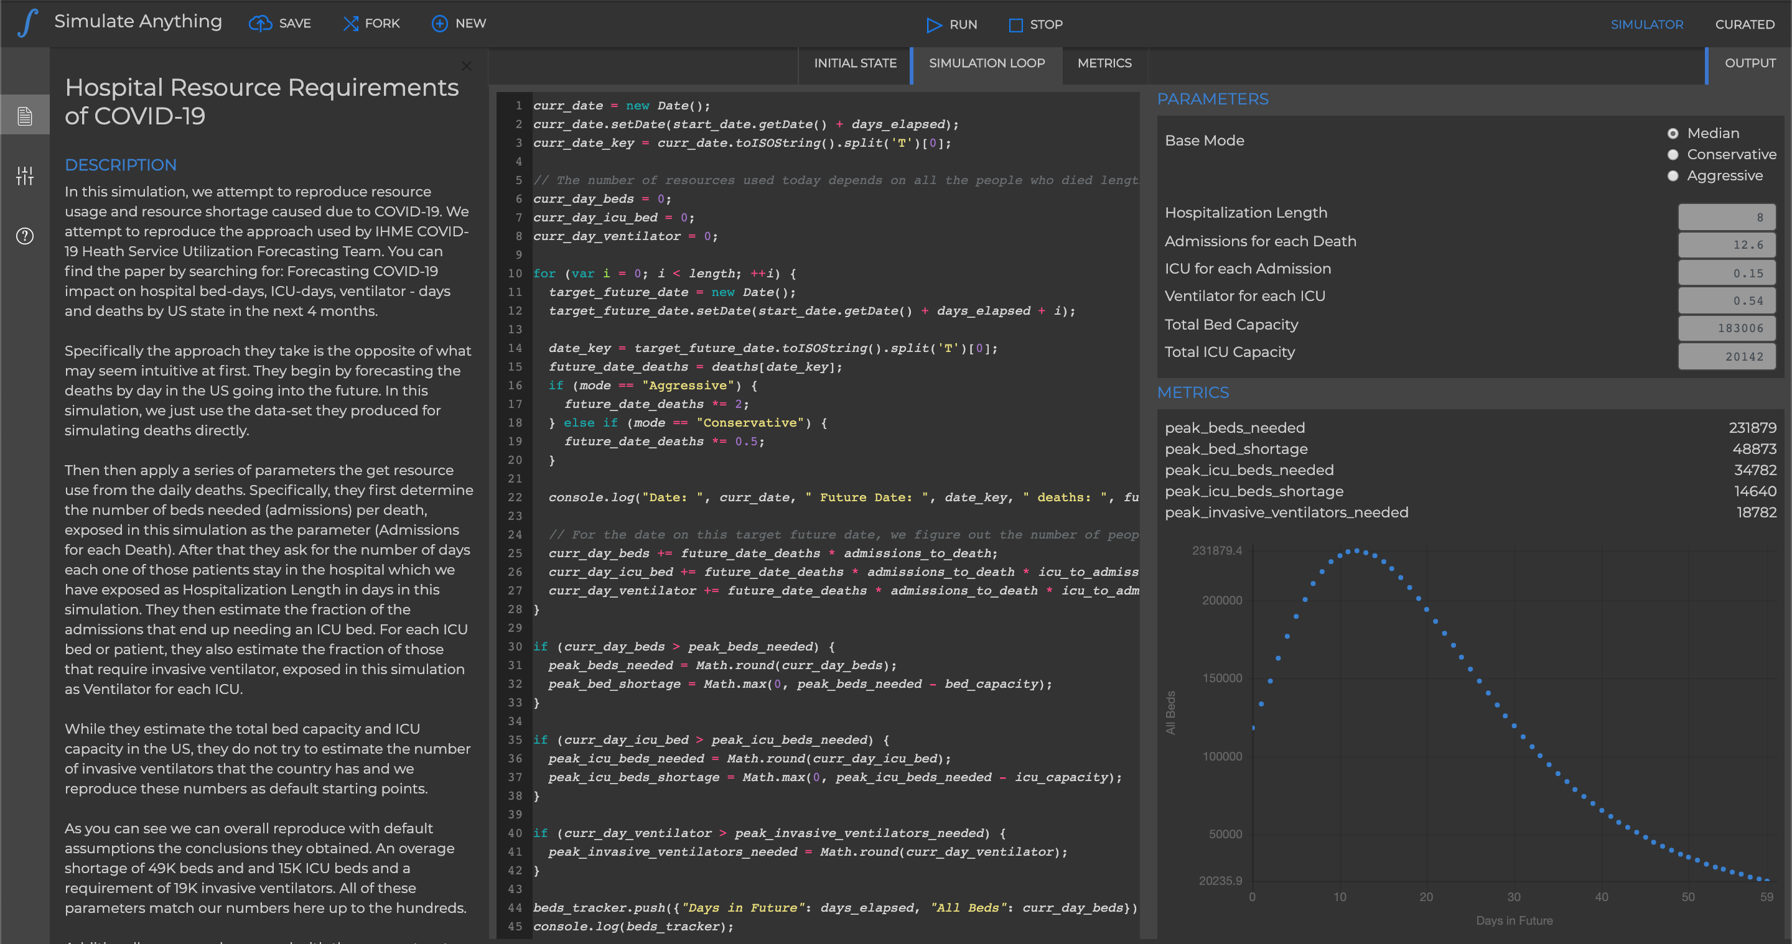Click the Total Bed Capacity input field
1792x944 pixels.
click(1726, 328)
